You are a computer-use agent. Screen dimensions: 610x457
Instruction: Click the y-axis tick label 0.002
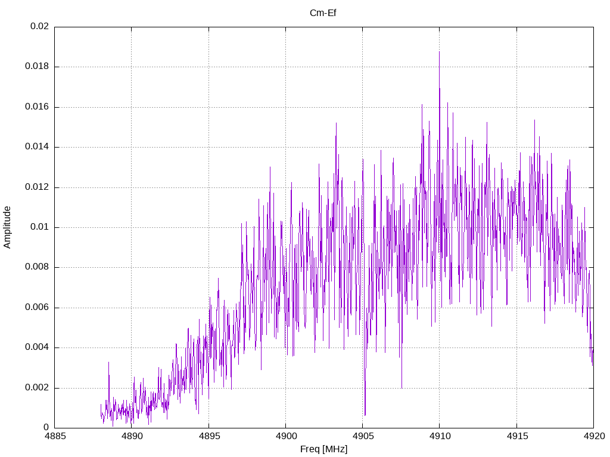click(x=37, y=388)
